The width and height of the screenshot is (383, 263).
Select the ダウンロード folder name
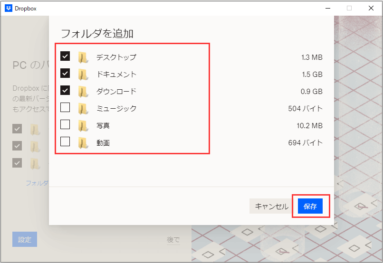116,92
